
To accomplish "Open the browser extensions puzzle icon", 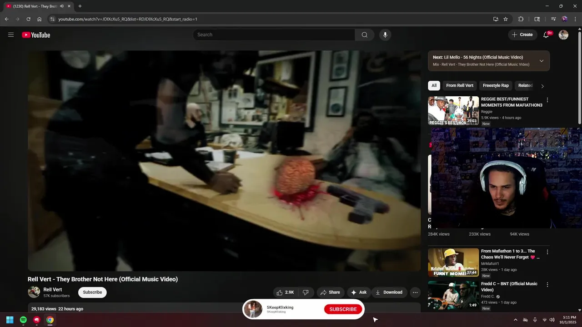I will [x=521, y=19].
